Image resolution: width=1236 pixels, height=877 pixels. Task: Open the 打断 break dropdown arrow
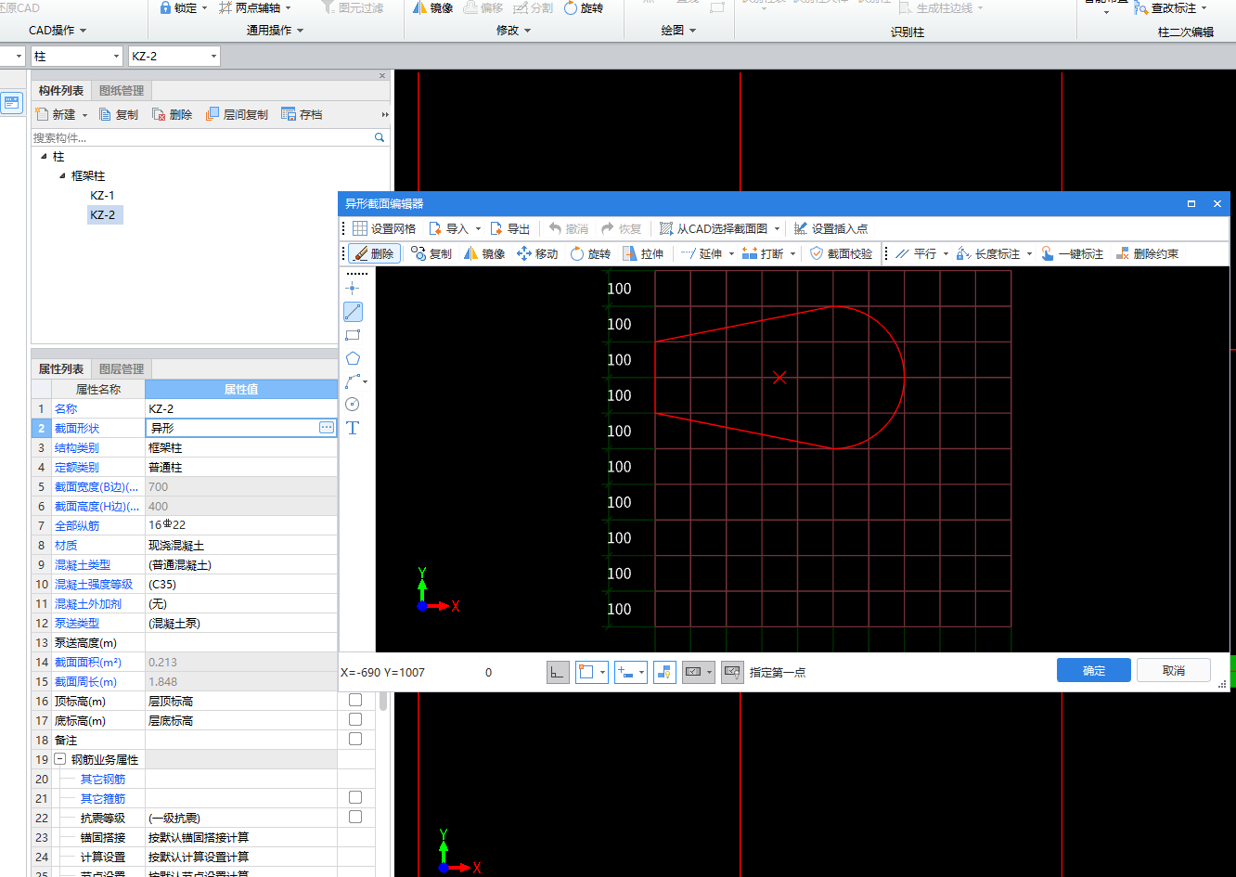click(793, 253)
